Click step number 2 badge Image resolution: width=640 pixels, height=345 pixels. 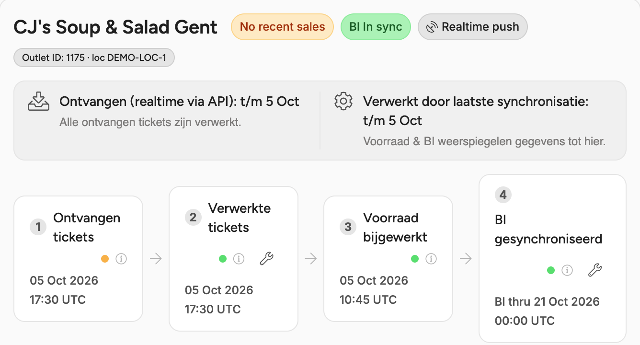pyautogui.click(x=193, y=218)
